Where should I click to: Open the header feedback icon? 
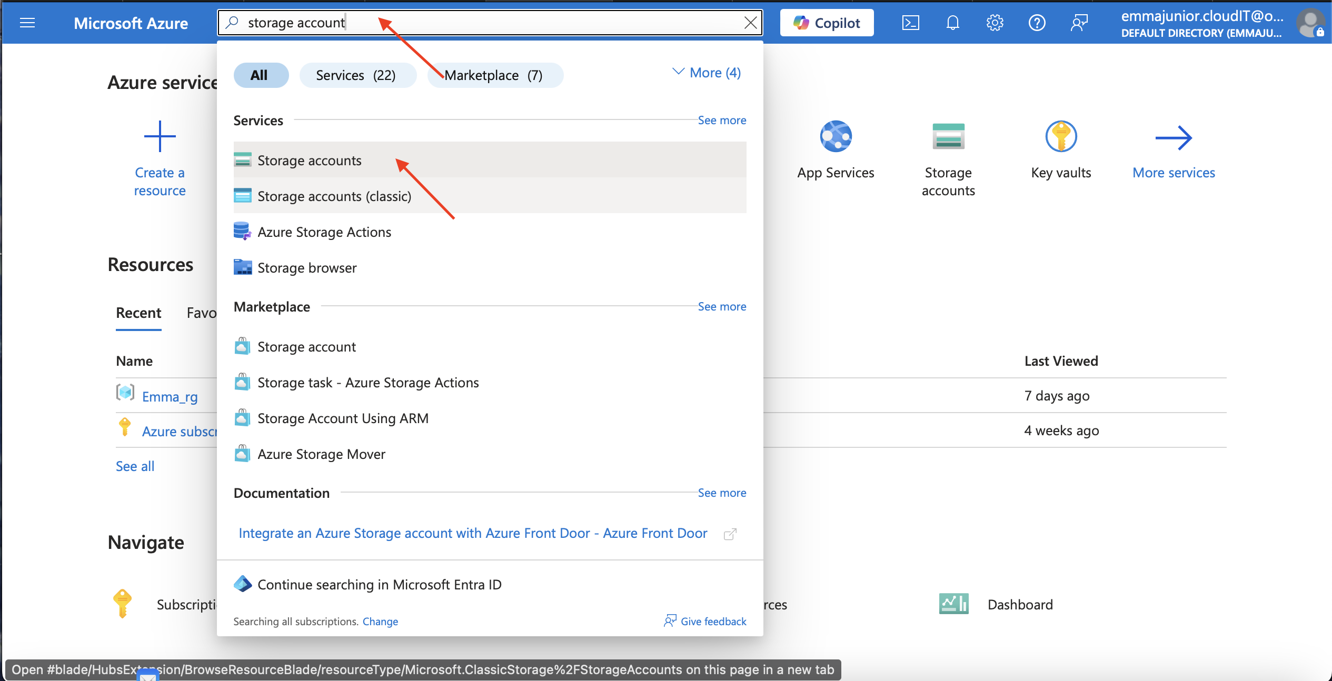1079,23
